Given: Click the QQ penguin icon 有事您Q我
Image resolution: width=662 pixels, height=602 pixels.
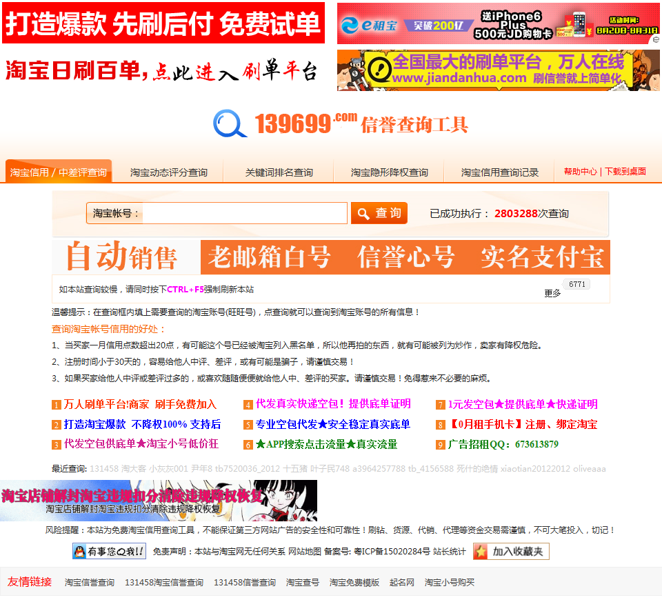Looking at the screenshot, I should point(79,552).
